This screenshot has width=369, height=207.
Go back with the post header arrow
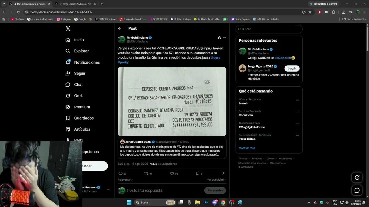[120, 28]
